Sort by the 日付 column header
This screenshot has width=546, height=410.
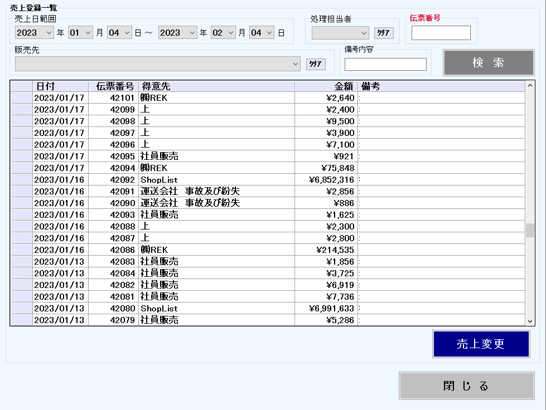[x=60, y=86]
